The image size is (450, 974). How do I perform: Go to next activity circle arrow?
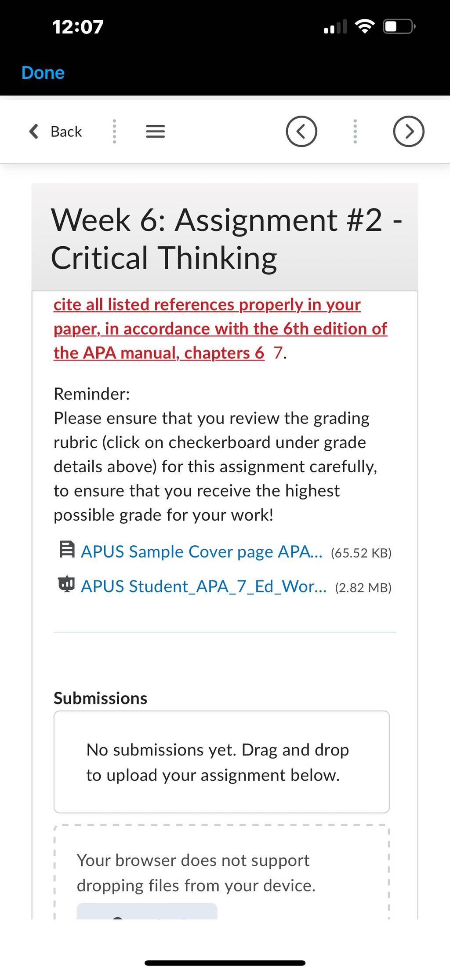[x=409, y=131]
